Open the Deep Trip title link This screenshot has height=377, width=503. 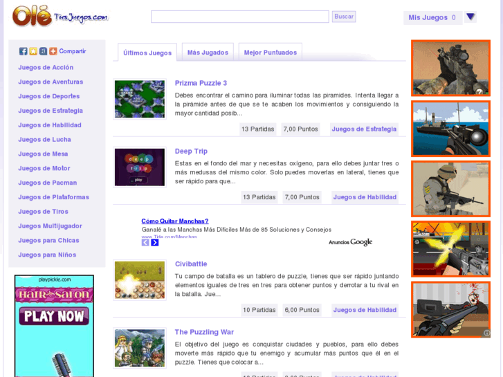[x=191, y=151]
